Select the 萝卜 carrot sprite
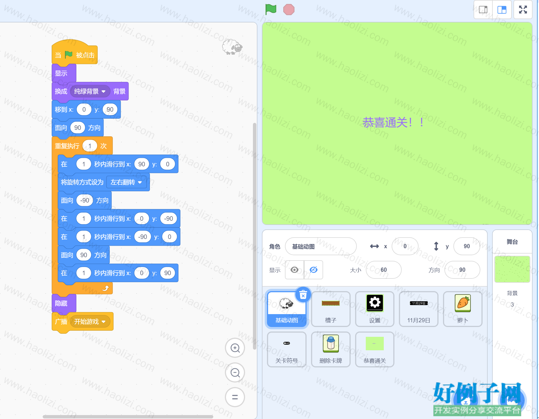 [463, 309]
